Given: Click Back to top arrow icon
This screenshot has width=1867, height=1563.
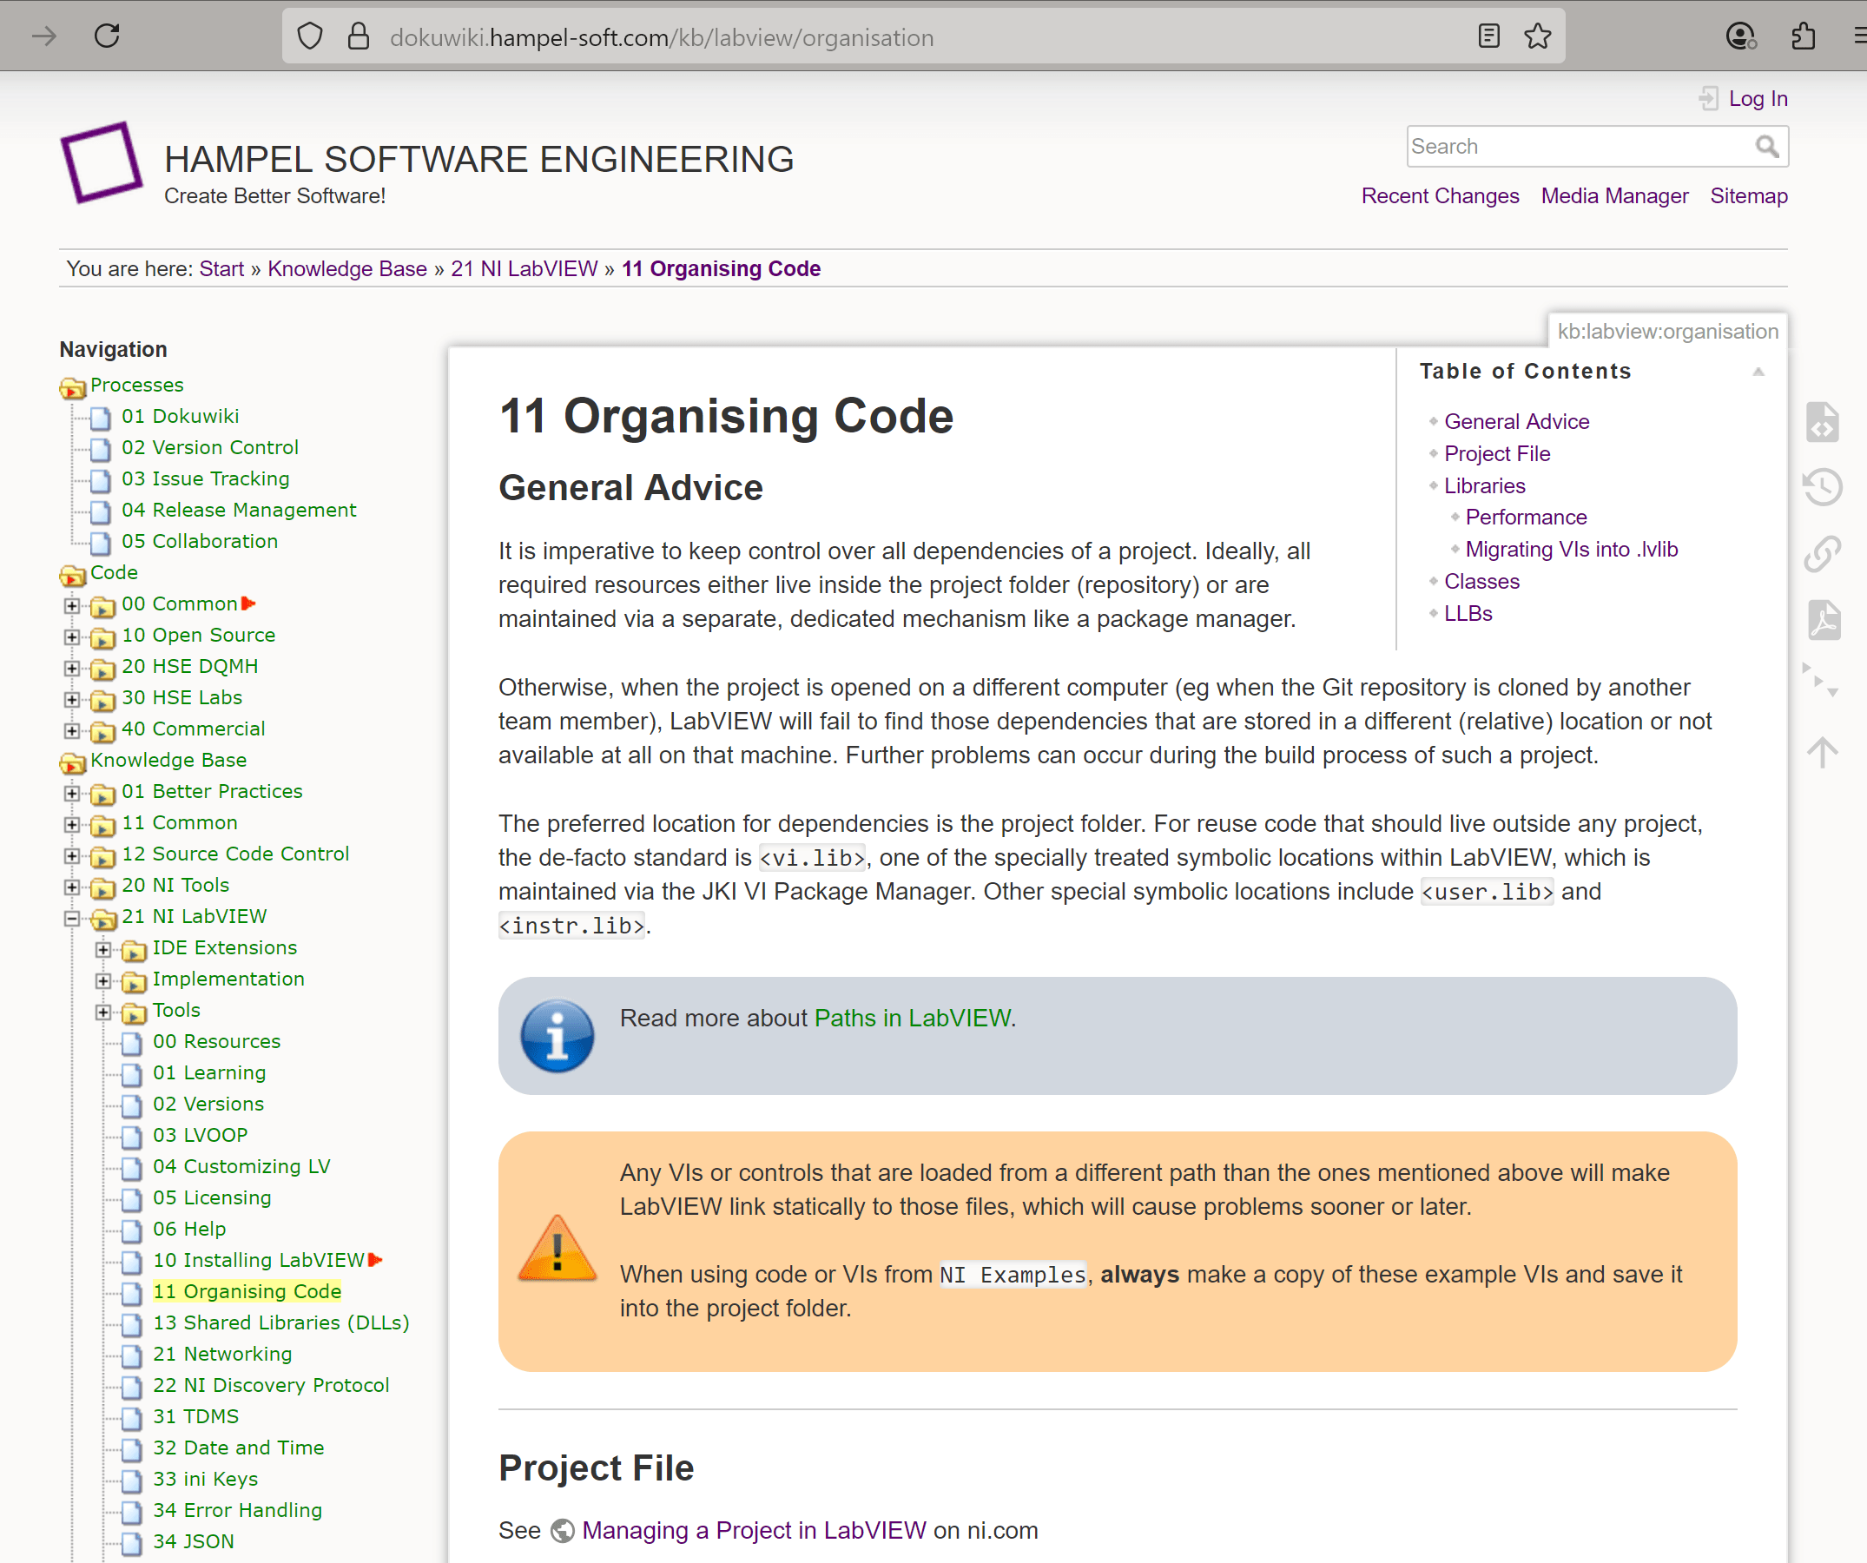Looking at the screenshot, I should 1822,752.
